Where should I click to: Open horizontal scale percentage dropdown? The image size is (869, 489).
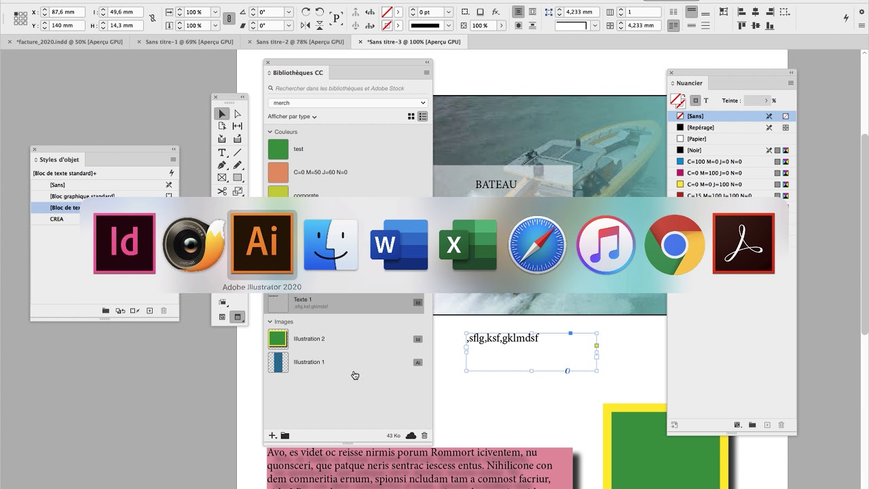pos(215,12)
